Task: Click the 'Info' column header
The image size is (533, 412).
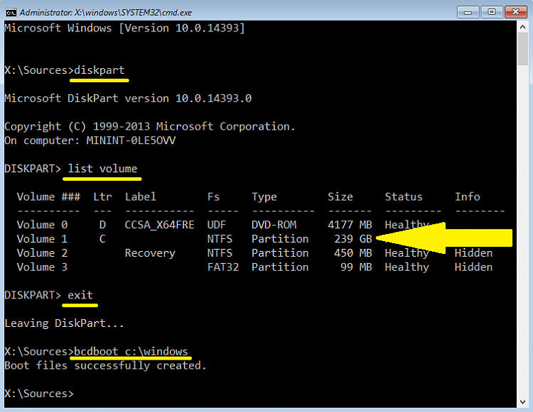Action: [x=468, y=196]
